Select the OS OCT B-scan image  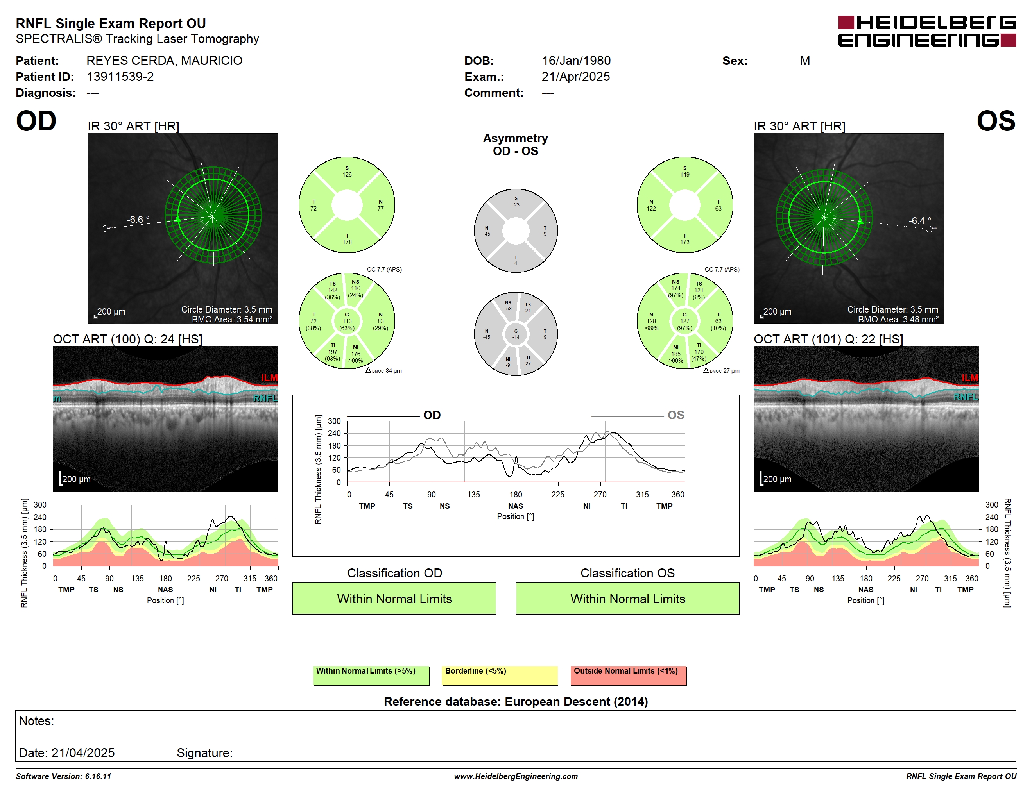pos(866,419)
